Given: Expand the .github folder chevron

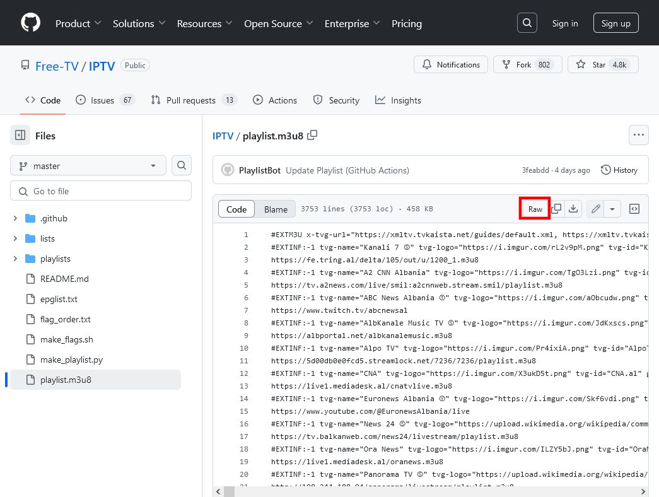Looking at the screenshot, I should (15, 218).
